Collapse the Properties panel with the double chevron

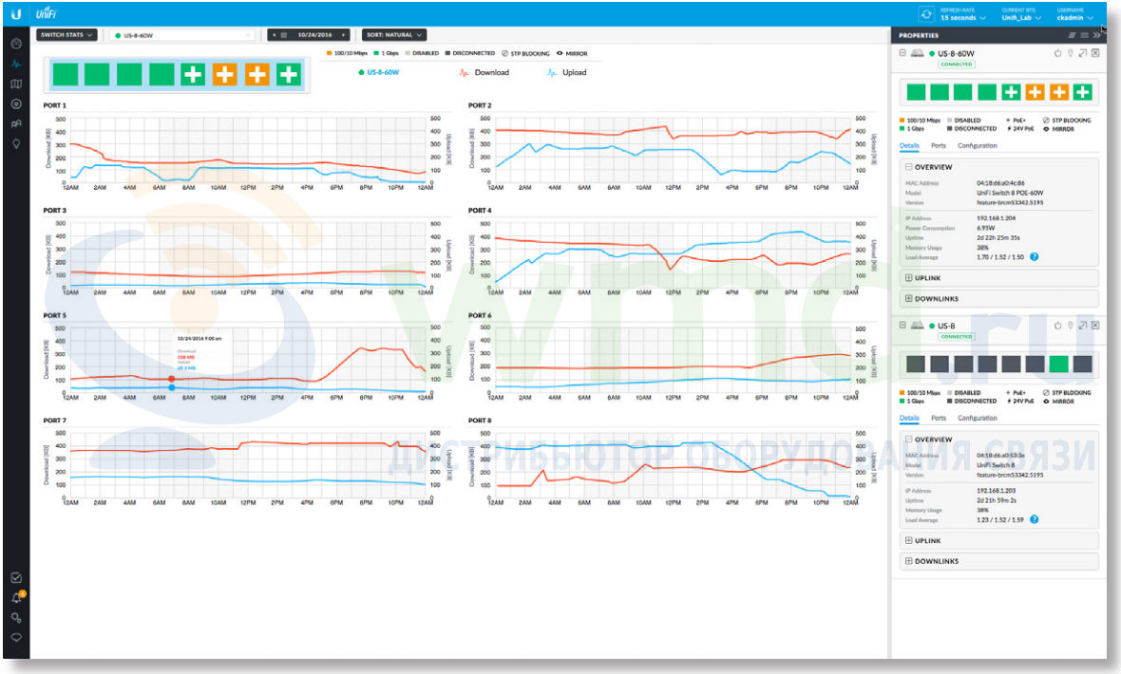(1096, 35)
